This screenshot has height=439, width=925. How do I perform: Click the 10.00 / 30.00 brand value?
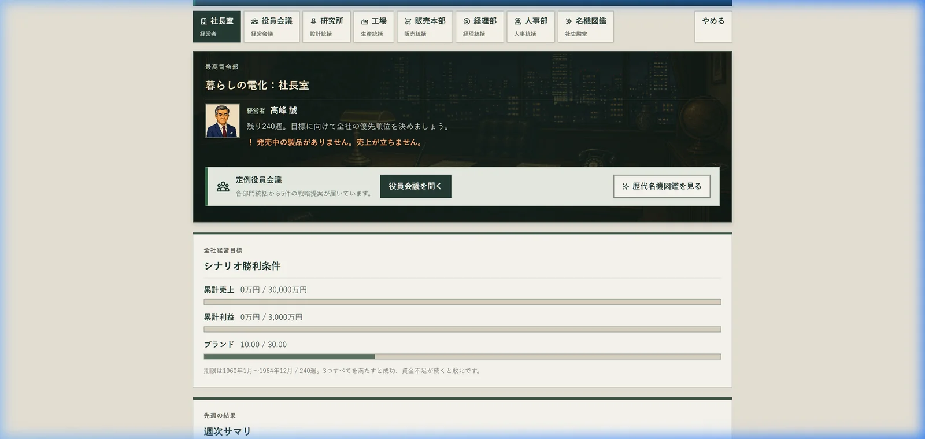264,345
